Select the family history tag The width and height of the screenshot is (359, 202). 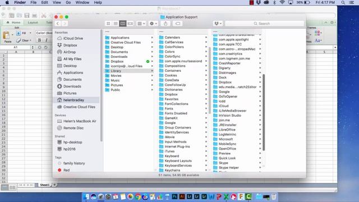point(74,163)
